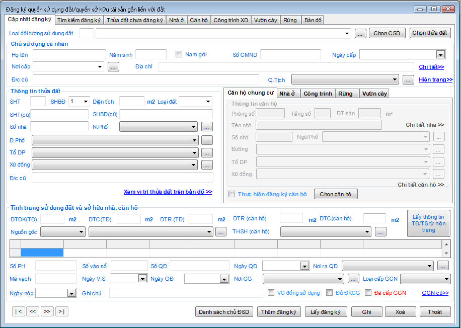
Task: Enable Thực hiện đăng ký căn hộ checkbox
Action: tap(232, 194)
